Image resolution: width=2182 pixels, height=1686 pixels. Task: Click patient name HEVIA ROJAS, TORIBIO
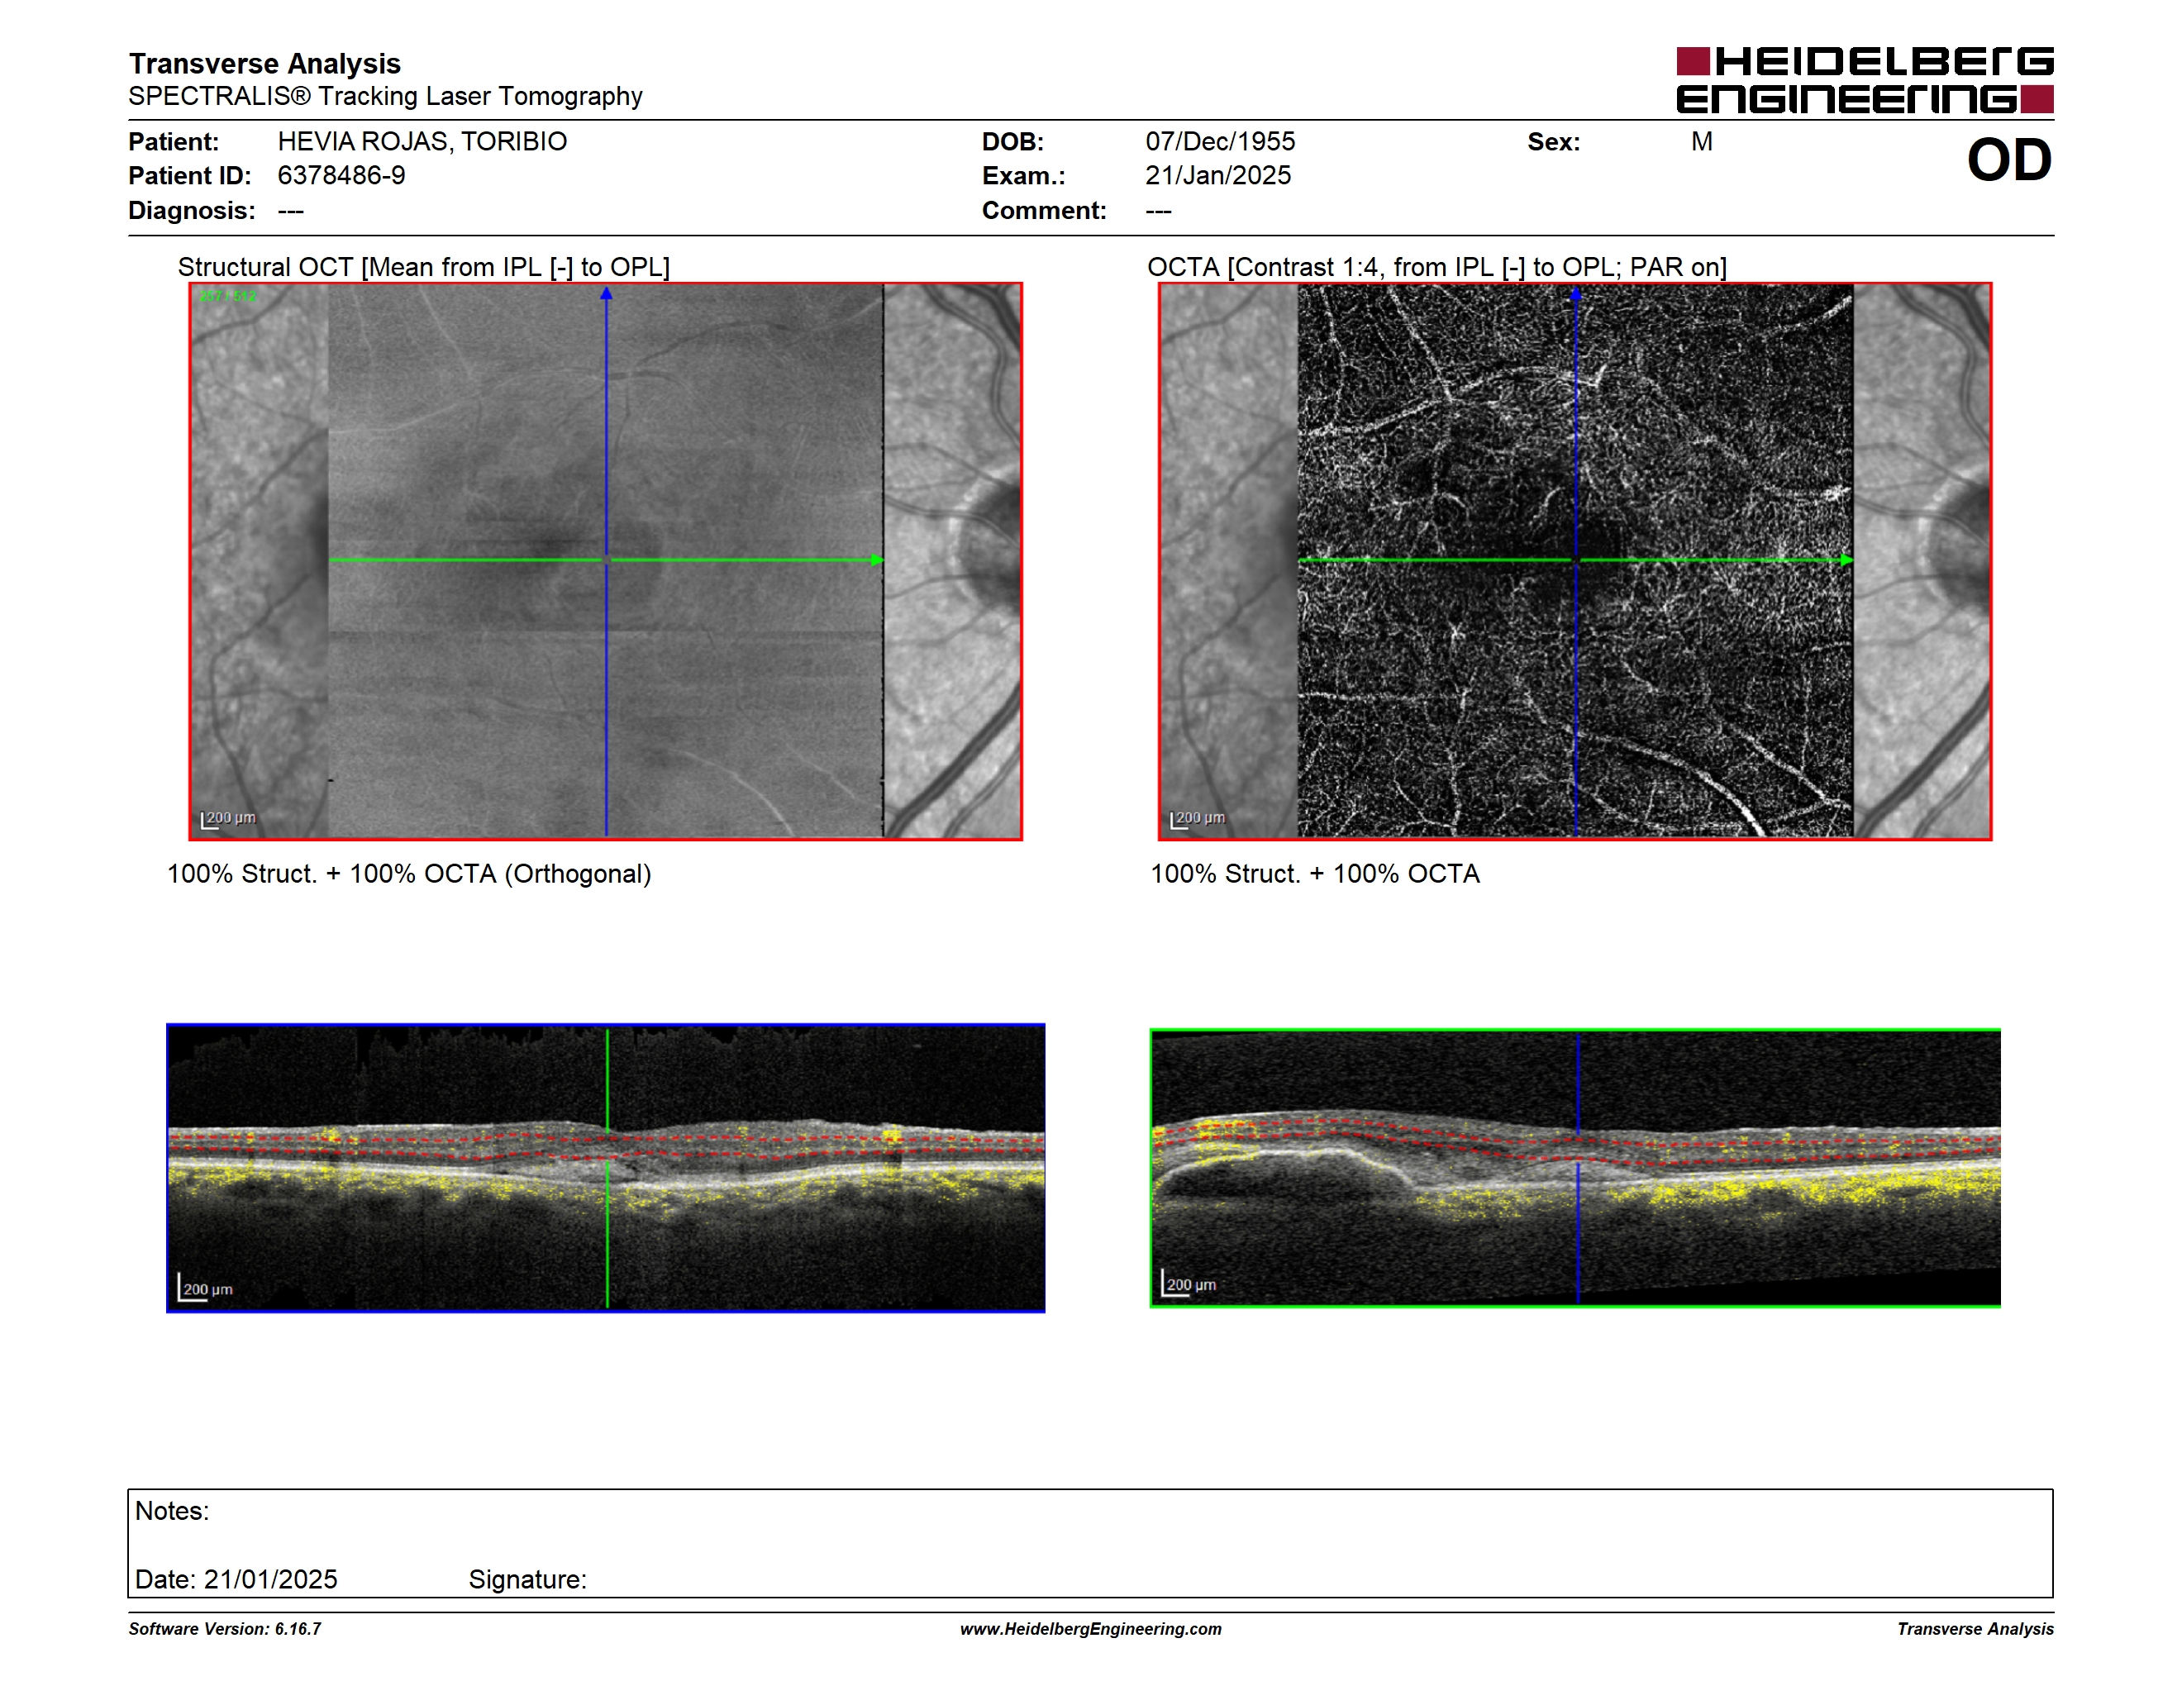[422, 142]
